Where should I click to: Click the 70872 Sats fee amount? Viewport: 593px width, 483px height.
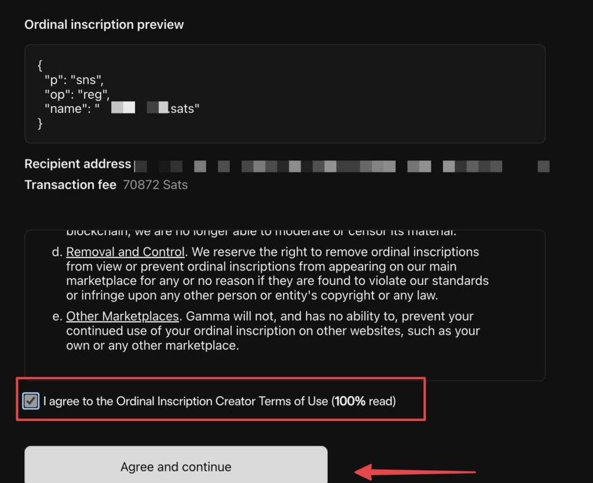click(x=155, y=185)
